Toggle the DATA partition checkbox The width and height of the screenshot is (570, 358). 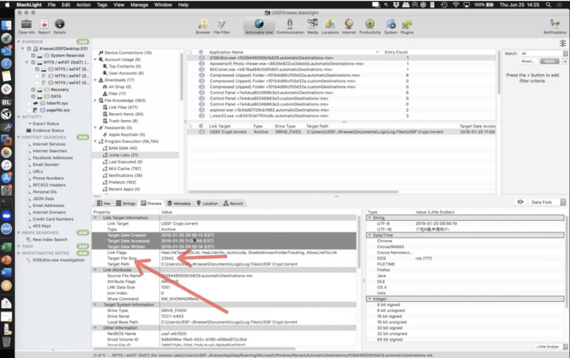(x=33, y=96)
